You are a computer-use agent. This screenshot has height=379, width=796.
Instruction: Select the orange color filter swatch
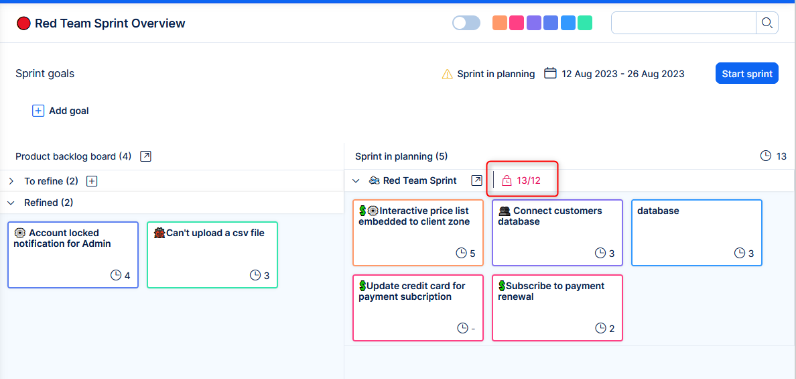tap(499, 23)
